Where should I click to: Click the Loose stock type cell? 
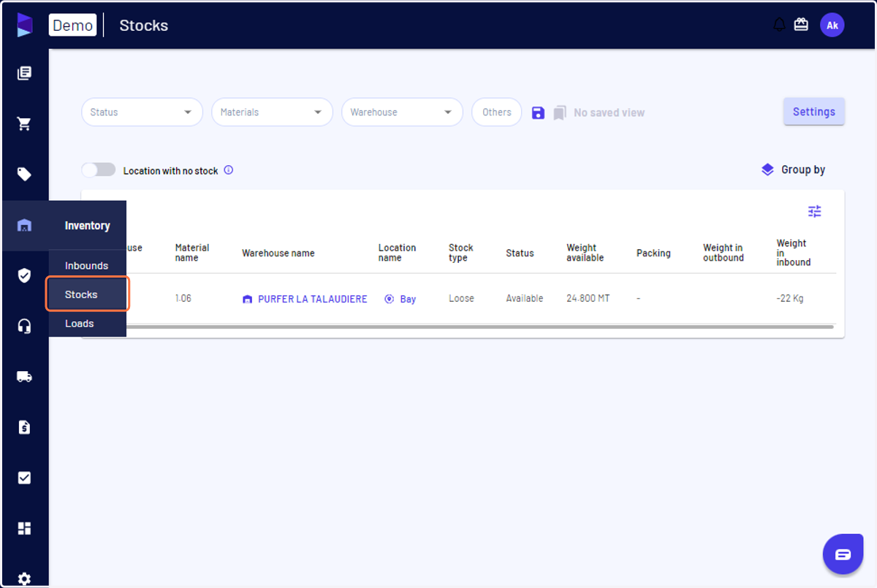[x=461, y=299]
